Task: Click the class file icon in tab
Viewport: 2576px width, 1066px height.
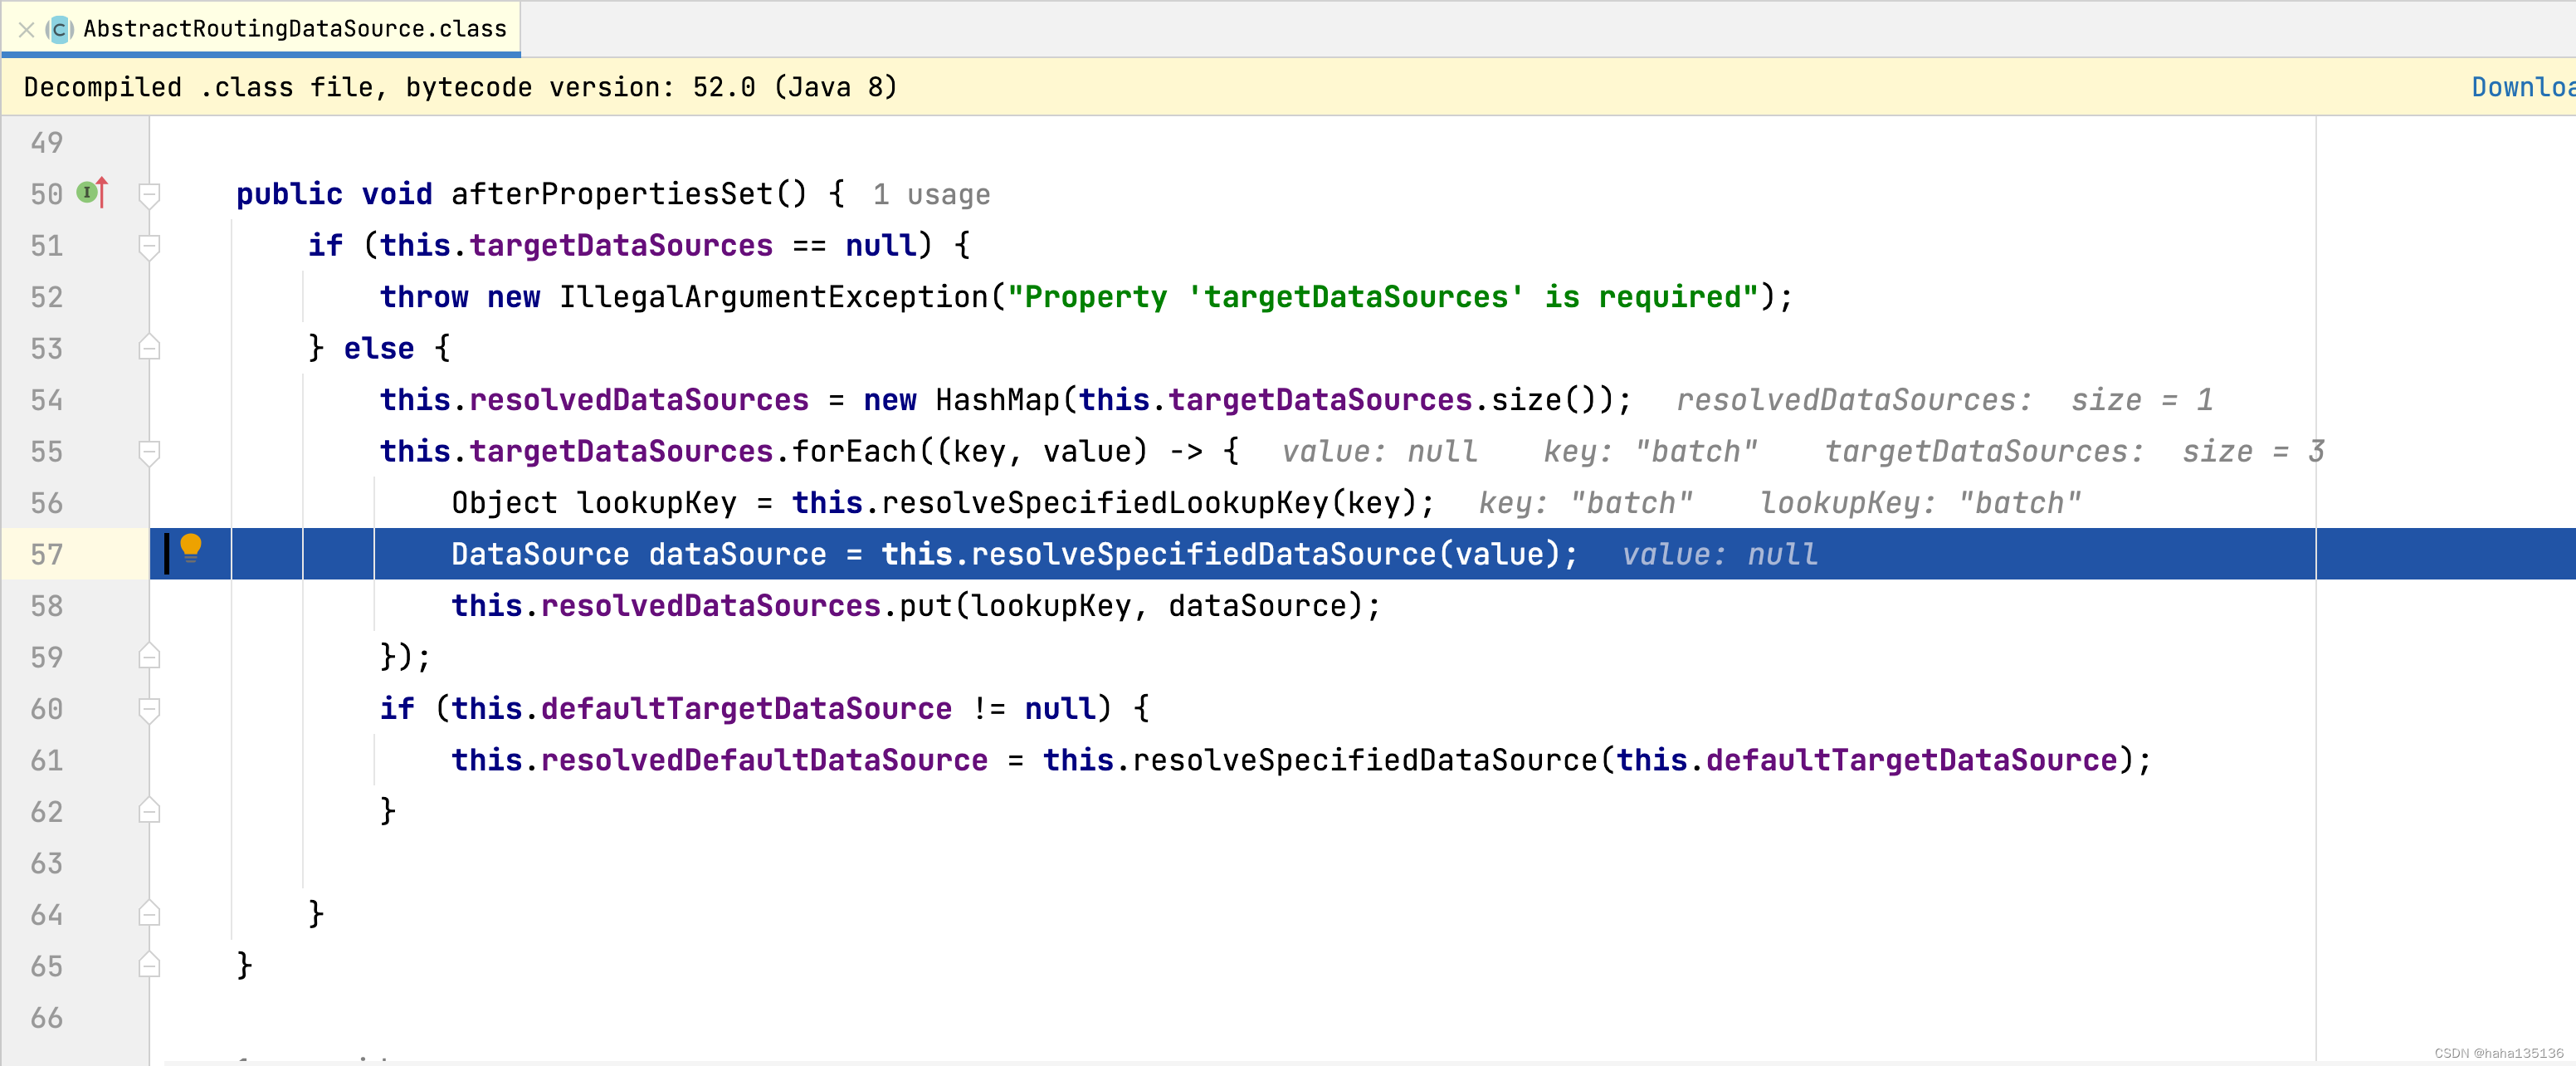Action: (x=60, y=29)
